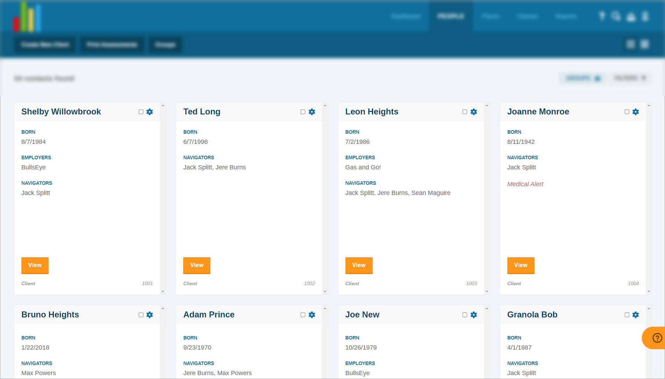Click scroll-down arrow on Shelby Willowbrook card
Screen dimensions: 665x379
(163, 292)
